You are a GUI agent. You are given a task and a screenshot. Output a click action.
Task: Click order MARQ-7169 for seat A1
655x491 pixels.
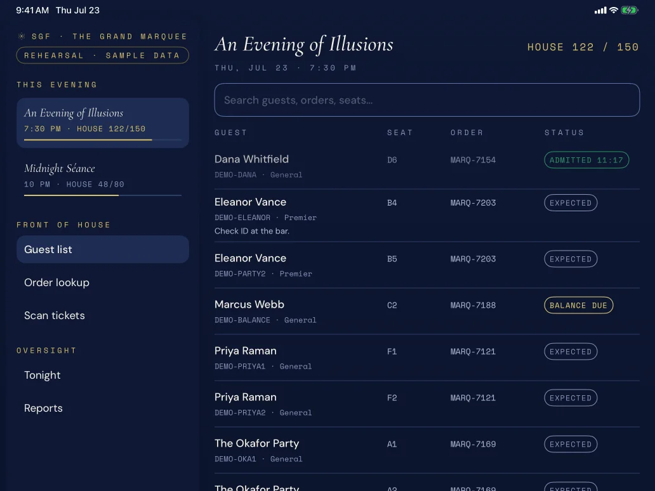click(x=473, y=444)
